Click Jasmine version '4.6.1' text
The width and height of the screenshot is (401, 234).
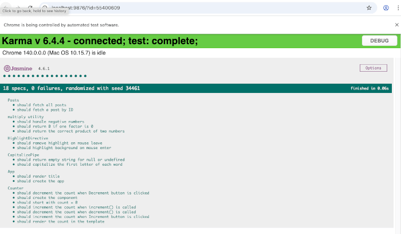[44, 69]
